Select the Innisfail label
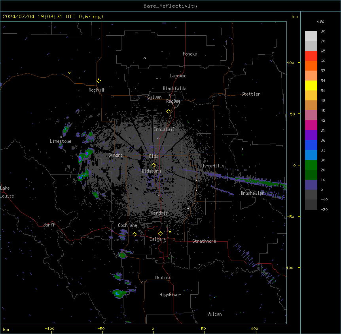Viewport: 341px width, 334px height. click(164, 129)
